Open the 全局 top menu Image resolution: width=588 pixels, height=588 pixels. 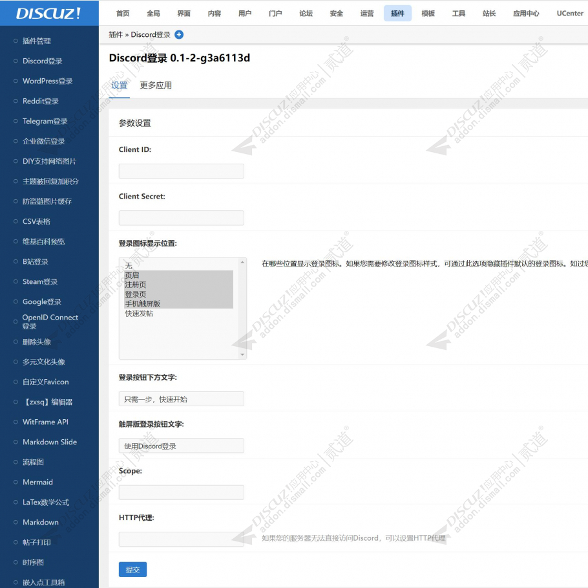point(153,13)
